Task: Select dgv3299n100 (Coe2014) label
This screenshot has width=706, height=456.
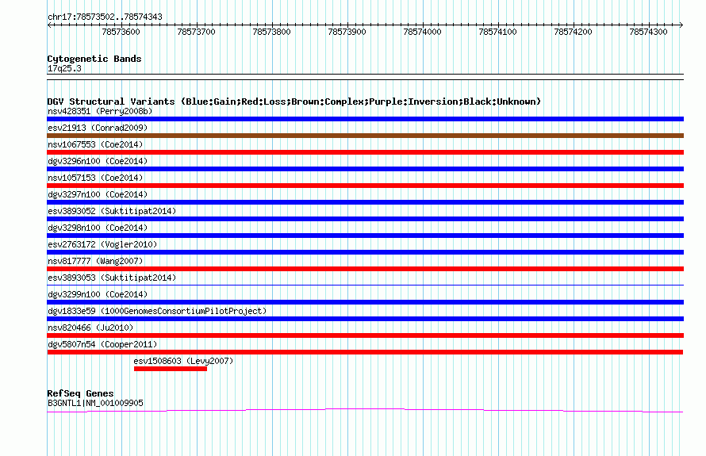Action: [98, 294]
